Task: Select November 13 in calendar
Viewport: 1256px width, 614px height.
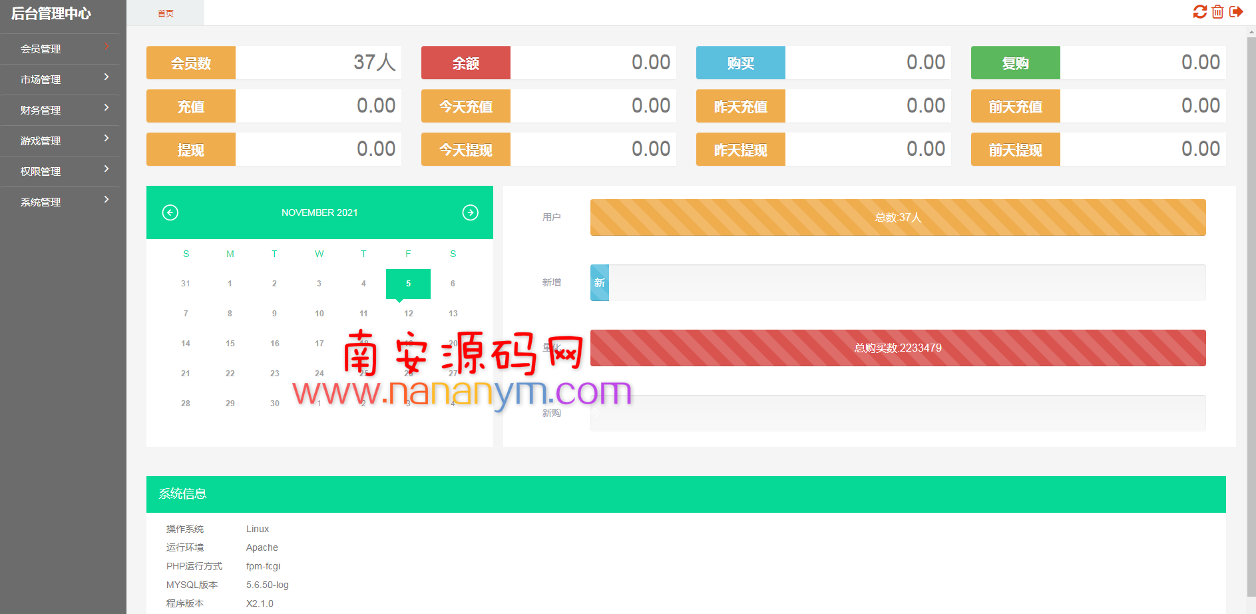Action: pos(453,314)
